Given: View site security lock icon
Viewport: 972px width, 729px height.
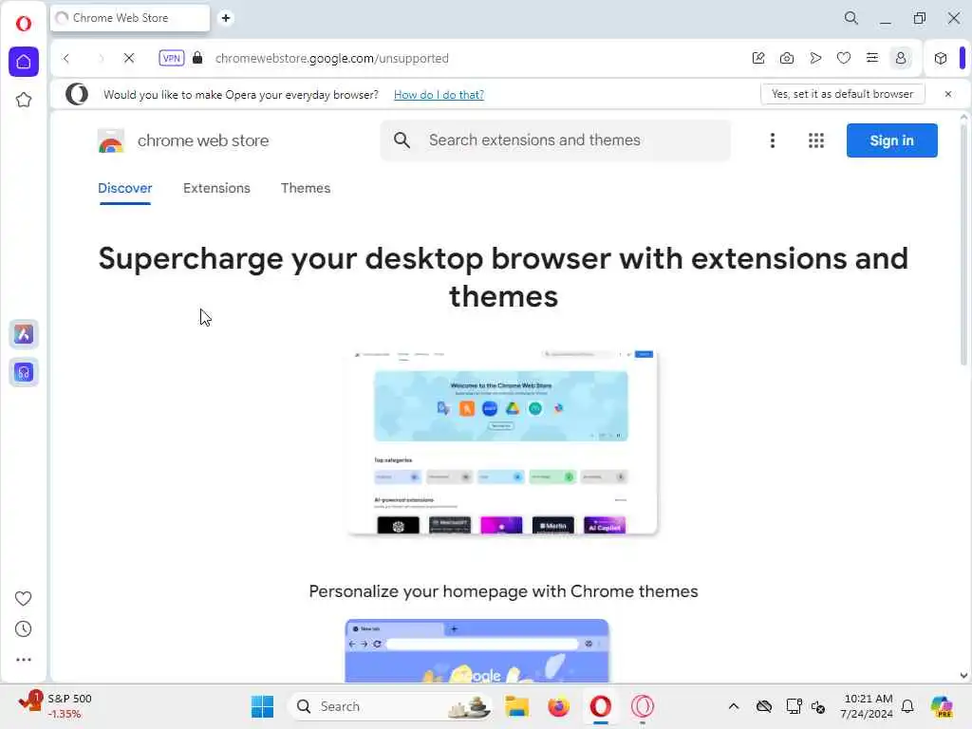Looking at the screenshot, I should coord(197,58).
